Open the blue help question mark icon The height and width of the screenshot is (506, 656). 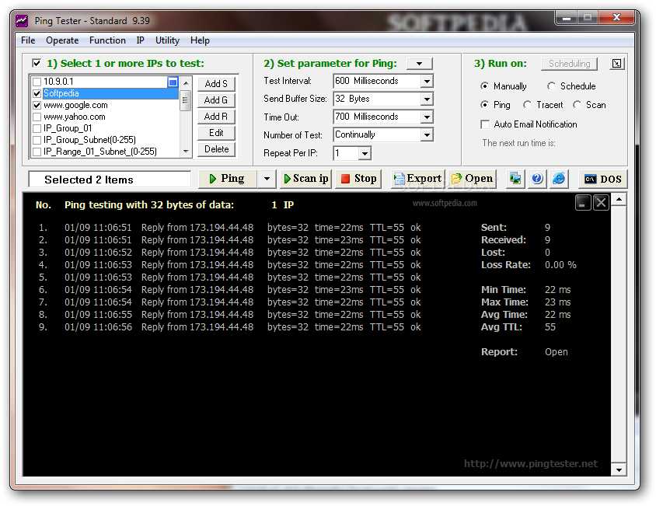pos(537,179)
